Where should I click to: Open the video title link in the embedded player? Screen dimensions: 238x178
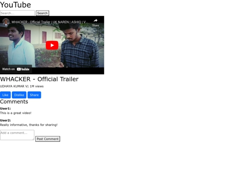pyautogui.click(x=50, y=22)
